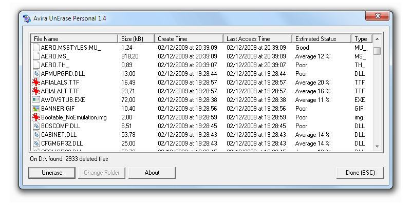The image size is (411, 205).
Task: Click the vertical scrollbar thumb
Action: pyautogui.click(x=377, y=50)
